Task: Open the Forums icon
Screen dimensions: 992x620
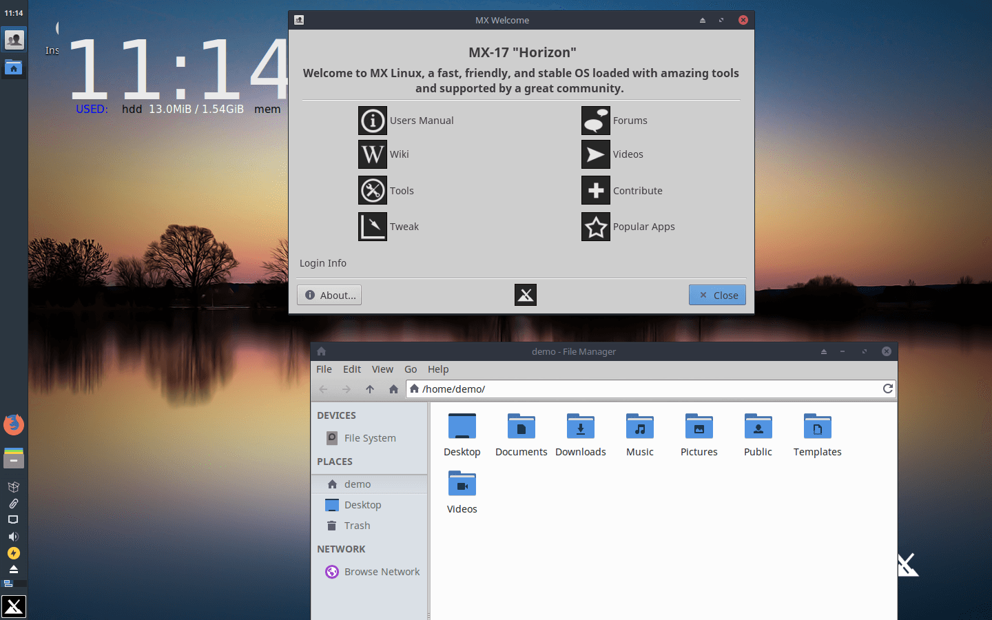Action: [596, 121]
